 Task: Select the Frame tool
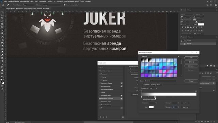pos(2,27)
